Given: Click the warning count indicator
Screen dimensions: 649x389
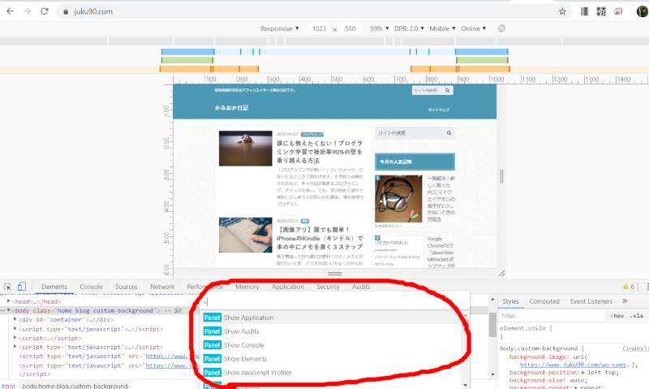Looking at the screenshot, I should tap(629, 287).
